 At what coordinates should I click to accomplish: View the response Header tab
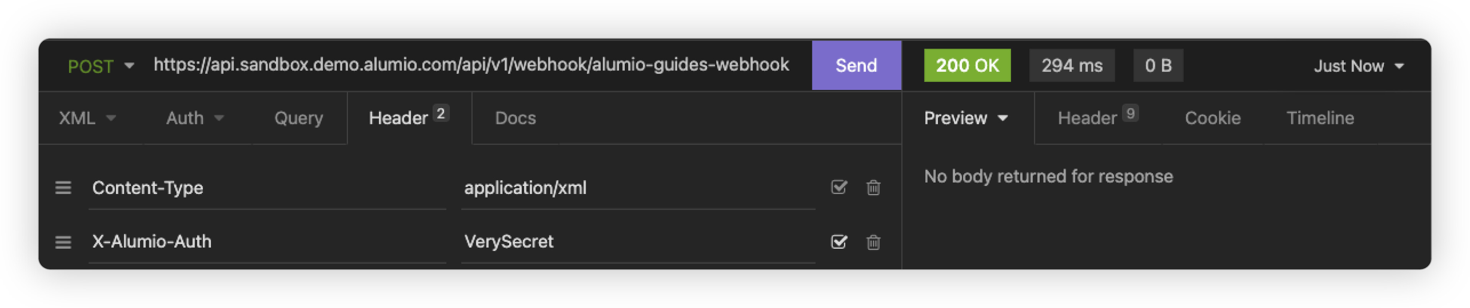[1096, 118]
